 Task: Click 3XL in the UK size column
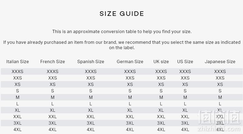click(161, 123)
